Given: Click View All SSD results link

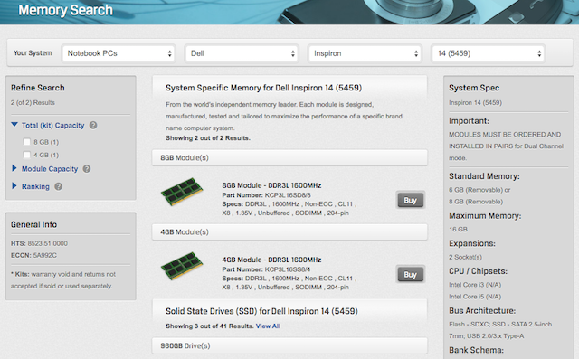Looking at the screenshot, I should tap(268, 326).
